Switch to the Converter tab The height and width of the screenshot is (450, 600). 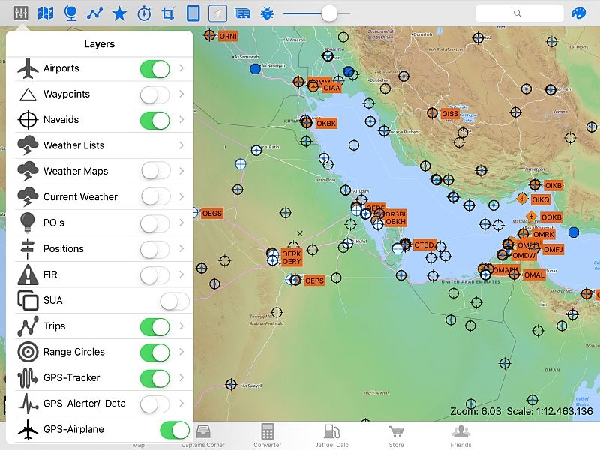tap(268, 436)
